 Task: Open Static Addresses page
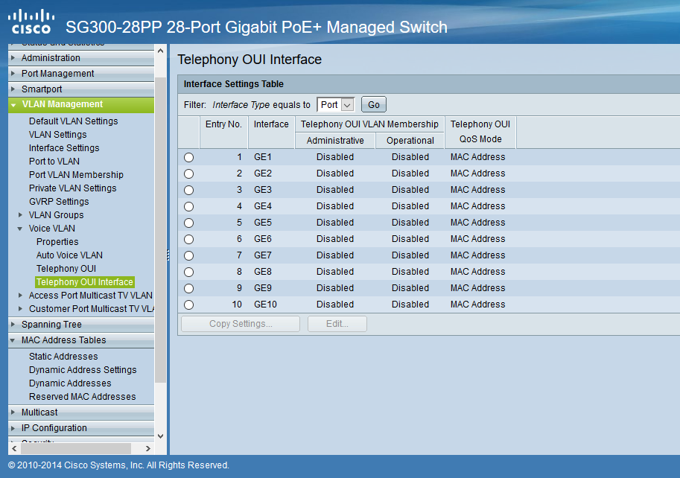[63, 357]
